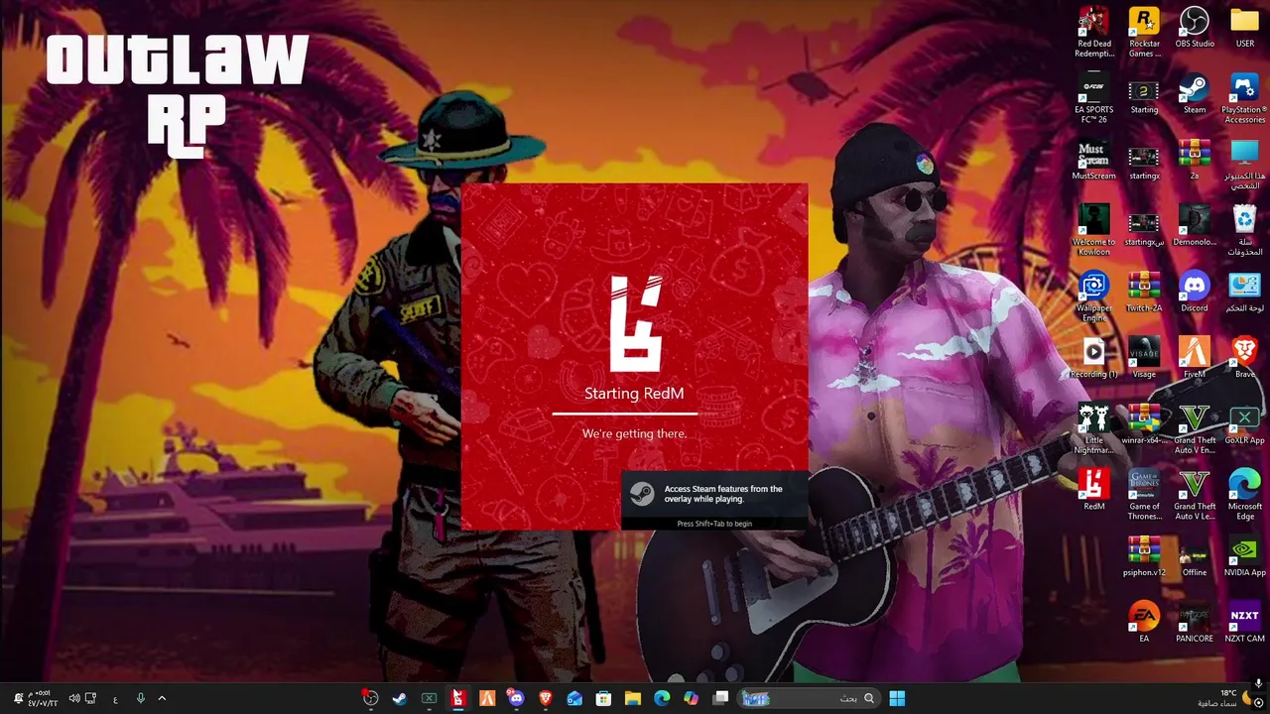Viewport: 1270px width, 714px height.
Task: Open Steam from the taskbar
Action: [399, 698]
